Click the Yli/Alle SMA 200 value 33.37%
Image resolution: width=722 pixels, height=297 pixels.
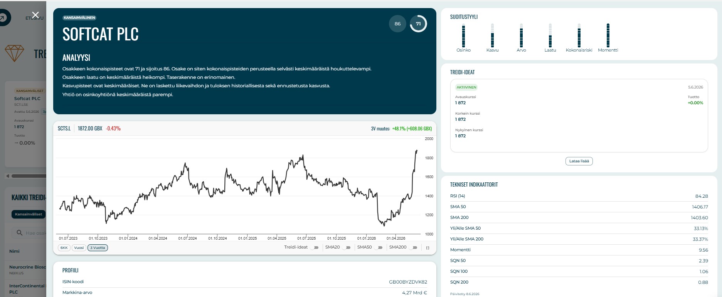point(700,239)
